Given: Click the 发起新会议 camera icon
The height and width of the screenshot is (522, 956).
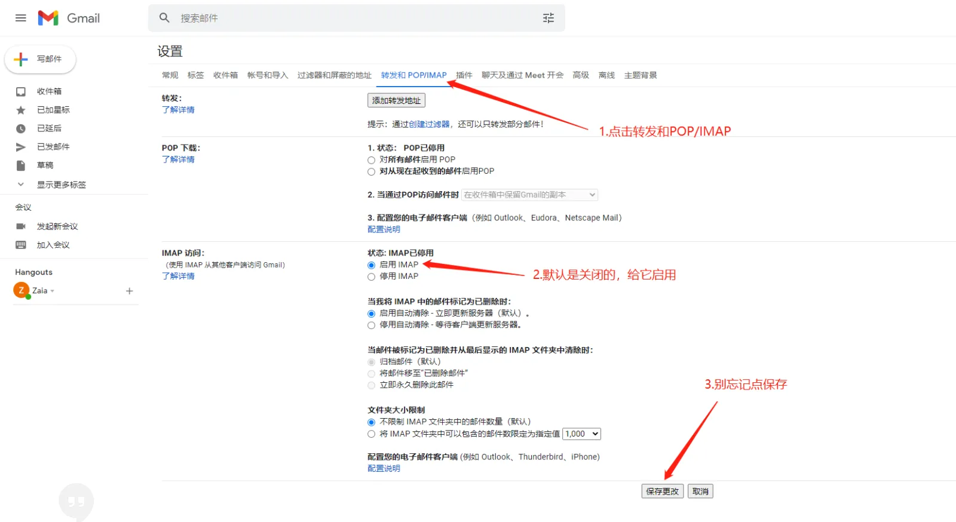Looking at the screenshot, I should (21, 226).
